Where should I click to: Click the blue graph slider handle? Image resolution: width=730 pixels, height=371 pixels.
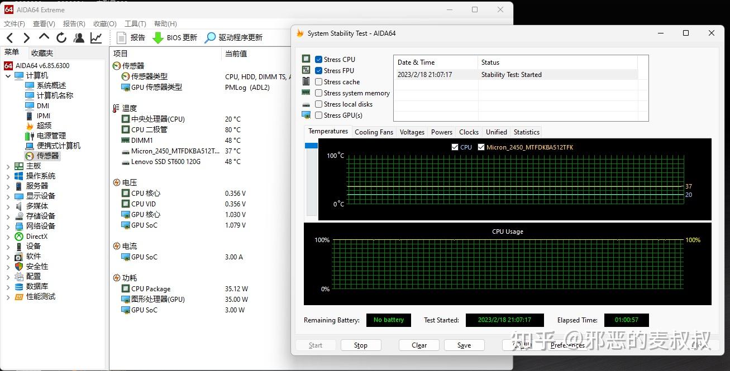click(x=311, y=146)
